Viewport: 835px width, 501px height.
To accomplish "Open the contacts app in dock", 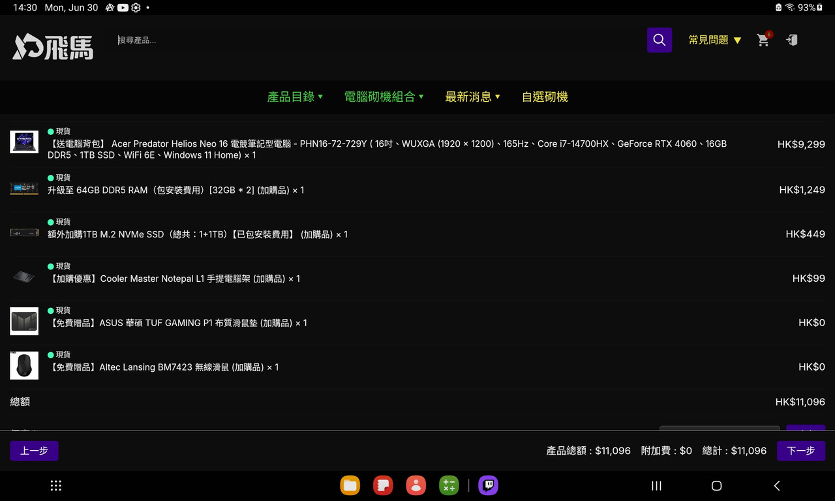I will (416, 485).
